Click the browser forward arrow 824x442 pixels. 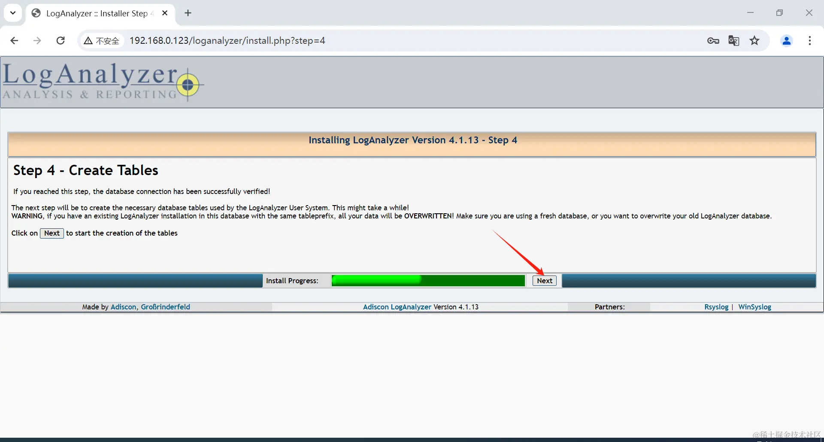coord(37,40)
